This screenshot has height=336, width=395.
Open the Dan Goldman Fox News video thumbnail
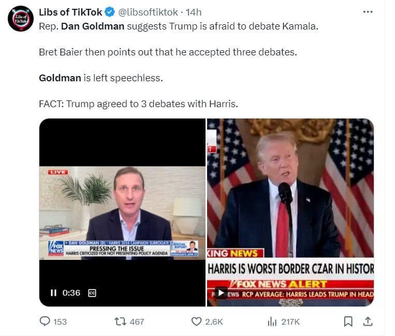[x=122, y=213]
